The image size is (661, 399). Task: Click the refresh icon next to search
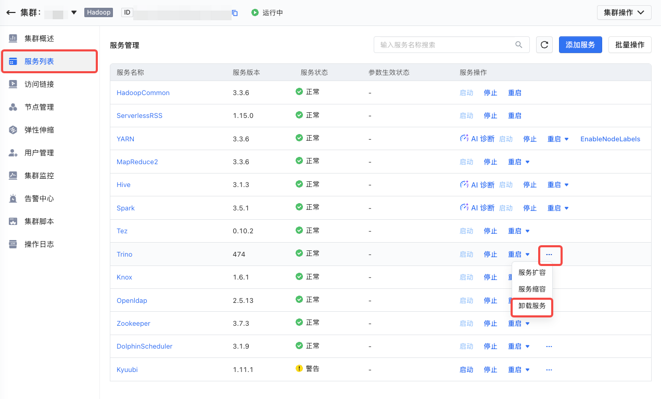point(544,45)
